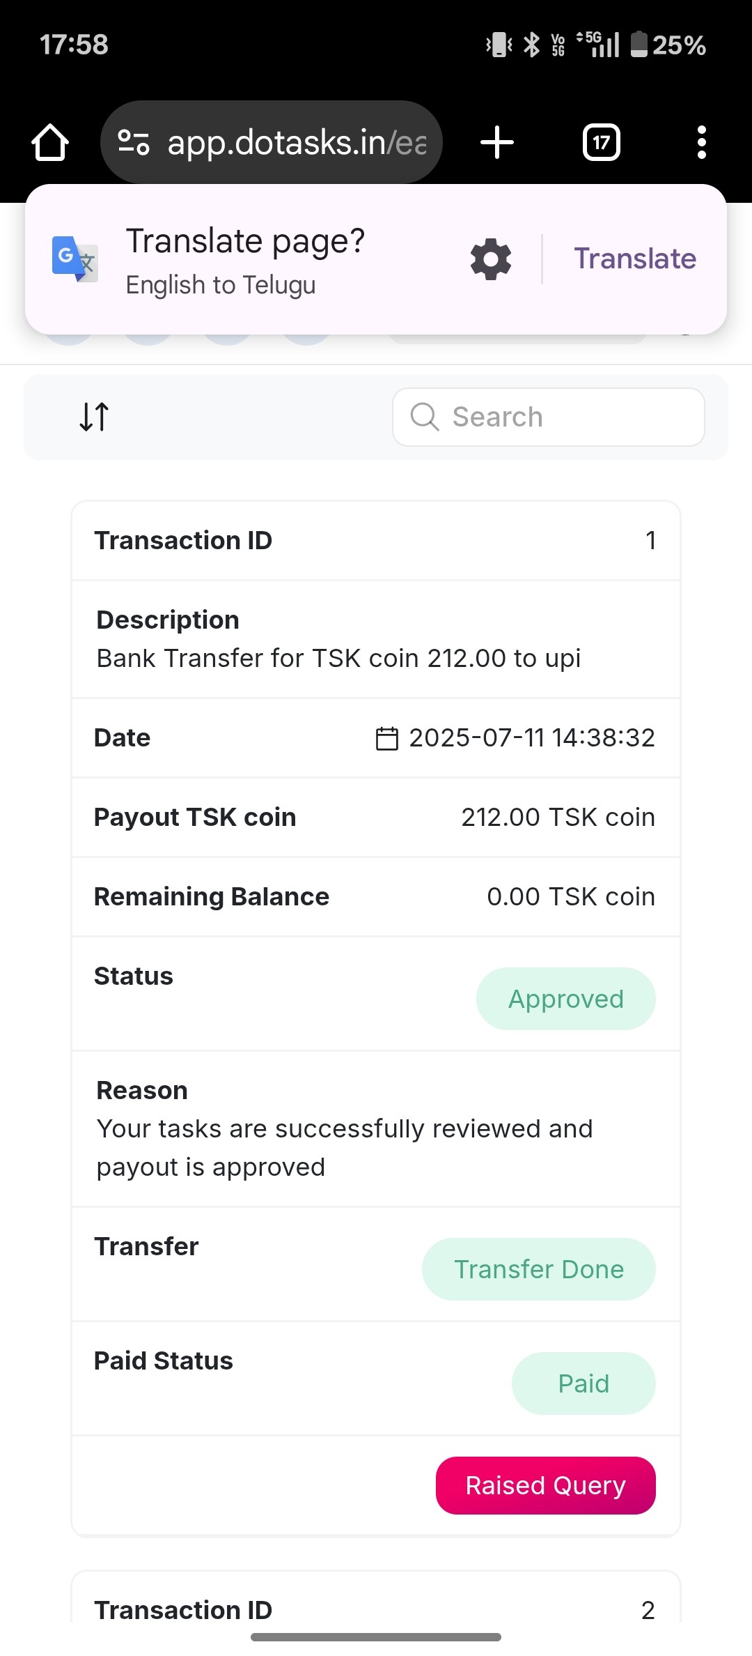Open the tab switcher showing 17 tabs

(601, 142)
